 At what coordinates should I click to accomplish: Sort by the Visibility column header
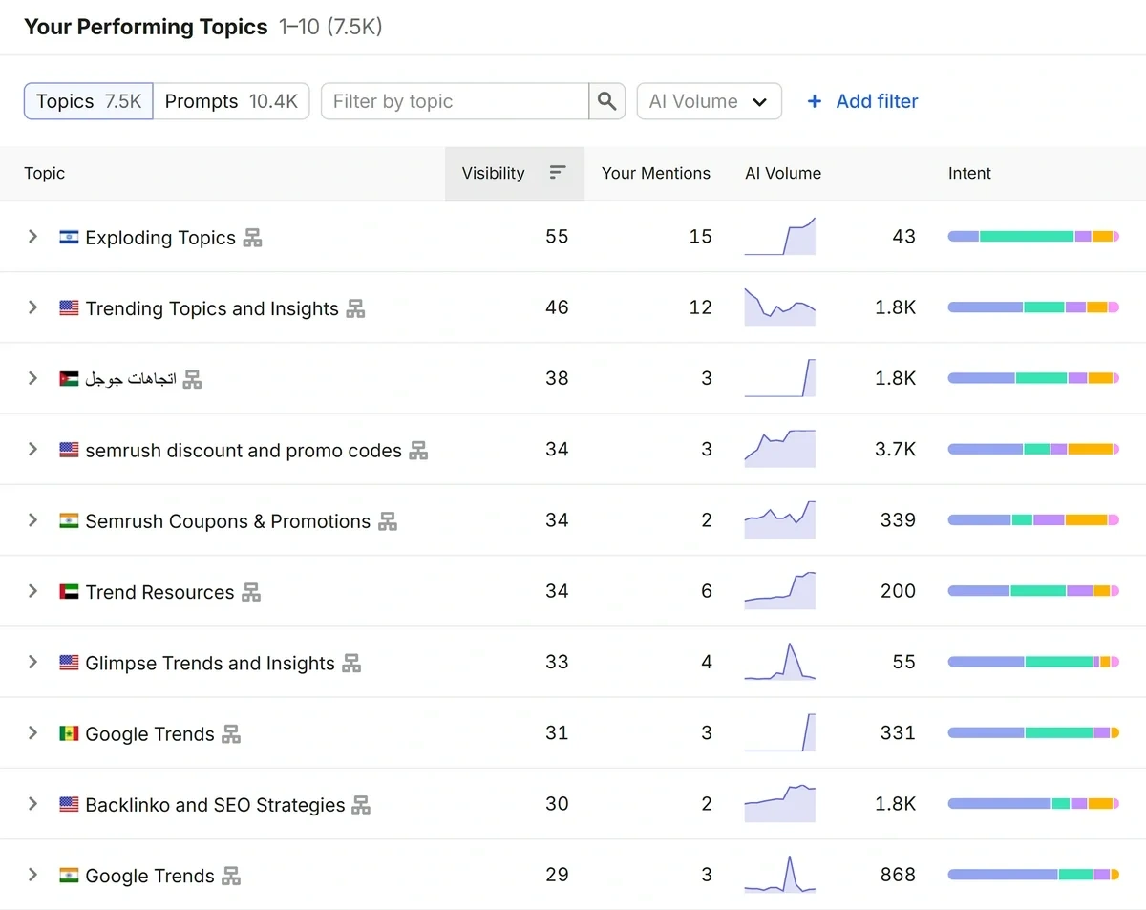coord(515,173)
